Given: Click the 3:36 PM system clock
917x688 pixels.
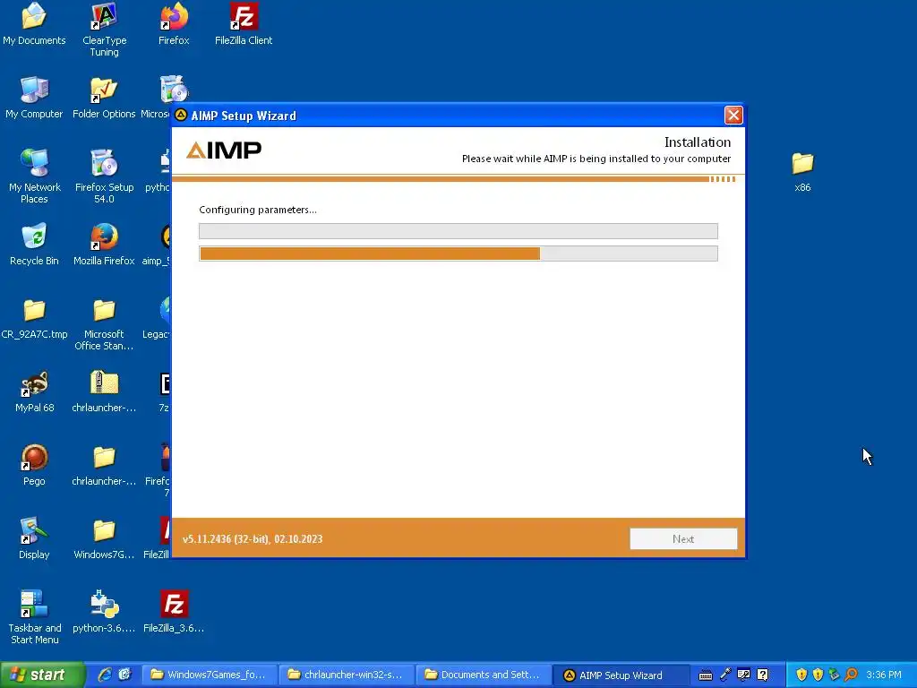Looking at the screenshot, I should click(884, 675).
